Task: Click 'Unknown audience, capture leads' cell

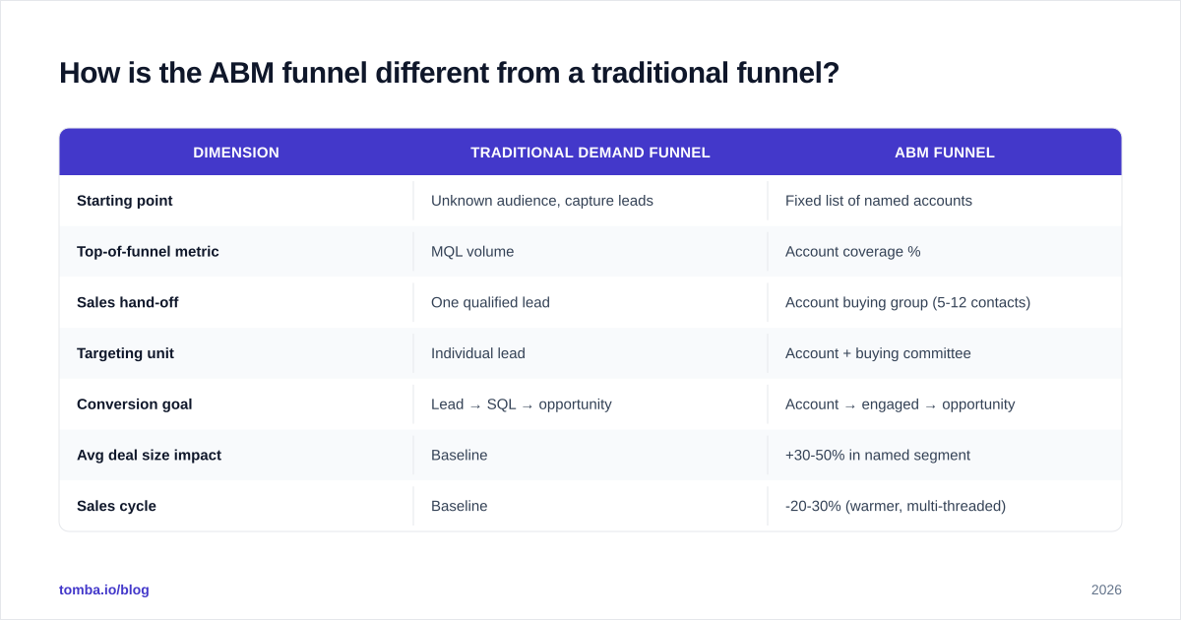Action: coord(542,201)
